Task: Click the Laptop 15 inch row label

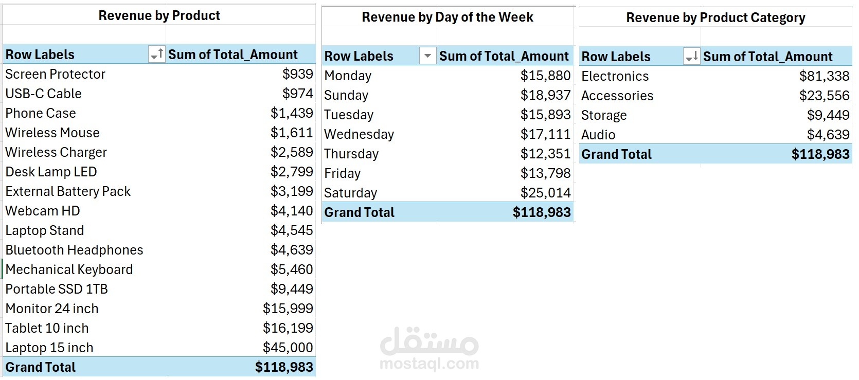Action: (x=49, y=348)
